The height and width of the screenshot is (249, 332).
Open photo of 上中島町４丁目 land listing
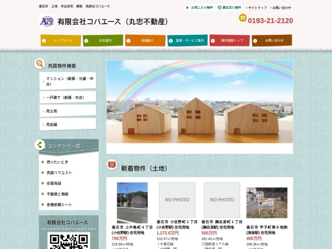(x=132, y=203)
